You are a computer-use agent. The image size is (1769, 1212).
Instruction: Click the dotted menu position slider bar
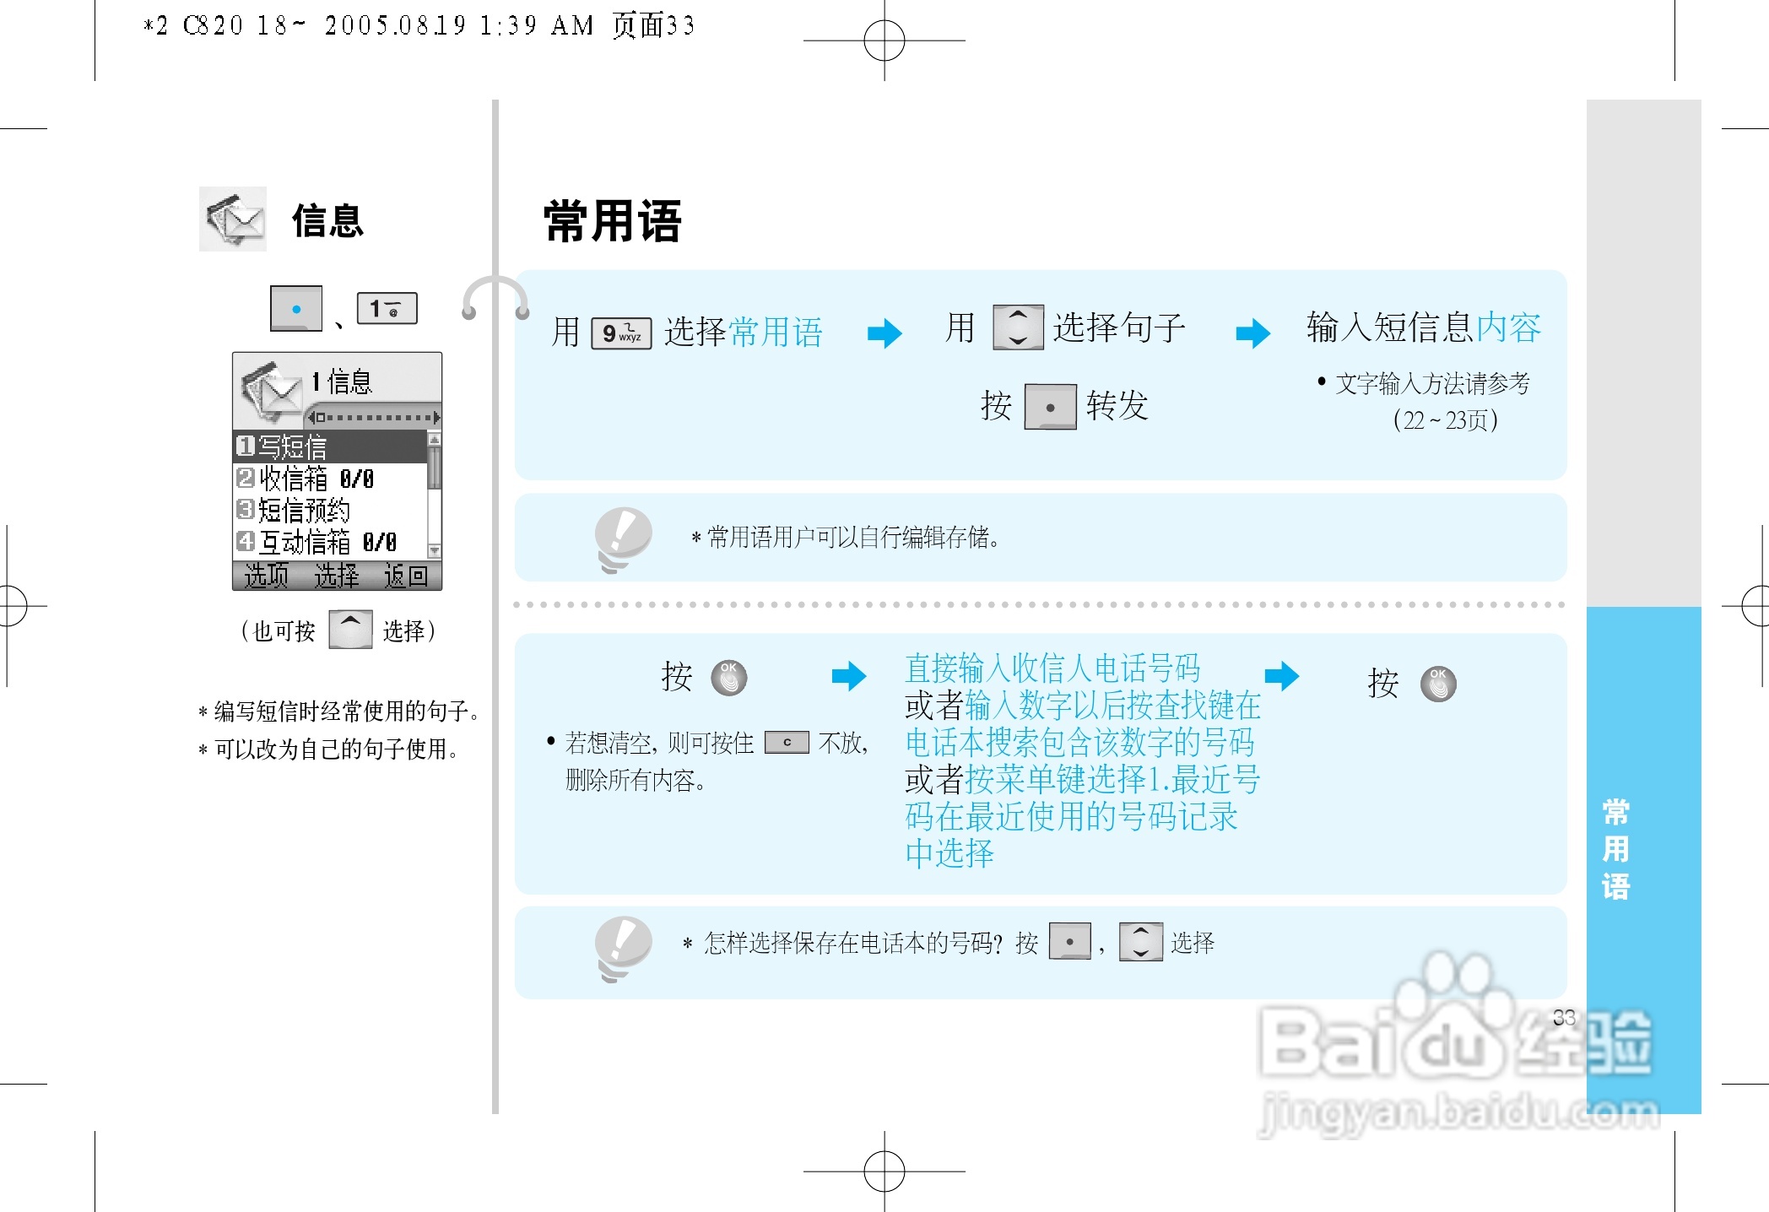click(x=374, y=417)
